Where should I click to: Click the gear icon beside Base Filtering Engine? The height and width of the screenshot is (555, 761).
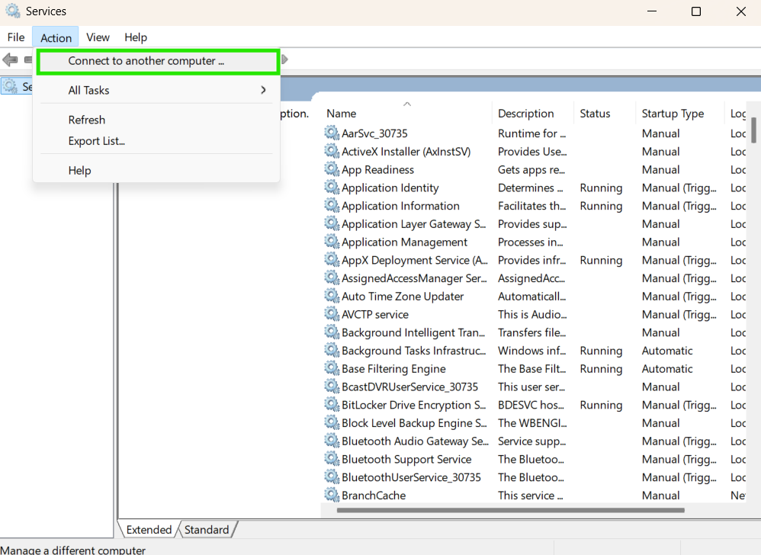click(332, 368)
